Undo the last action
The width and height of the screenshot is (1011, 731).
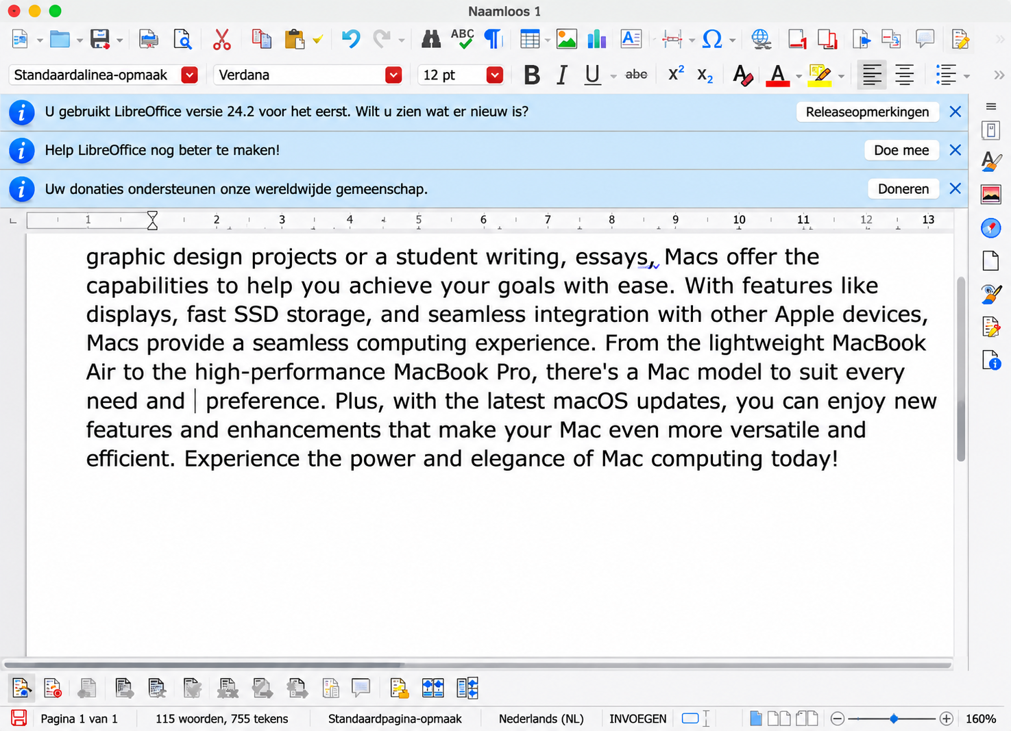pyautogui.click(x=351, y=39)
